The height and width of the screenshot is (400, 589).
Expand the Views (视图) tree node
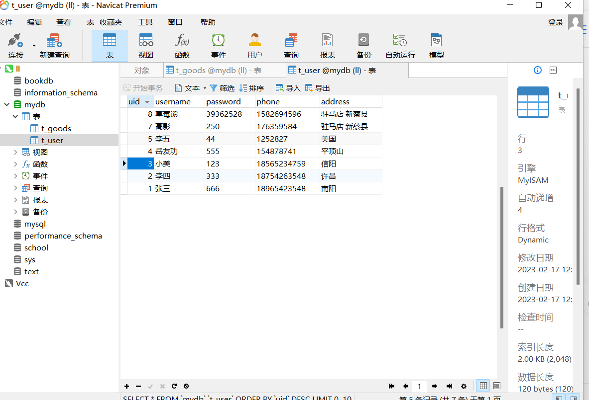point(15,152)
